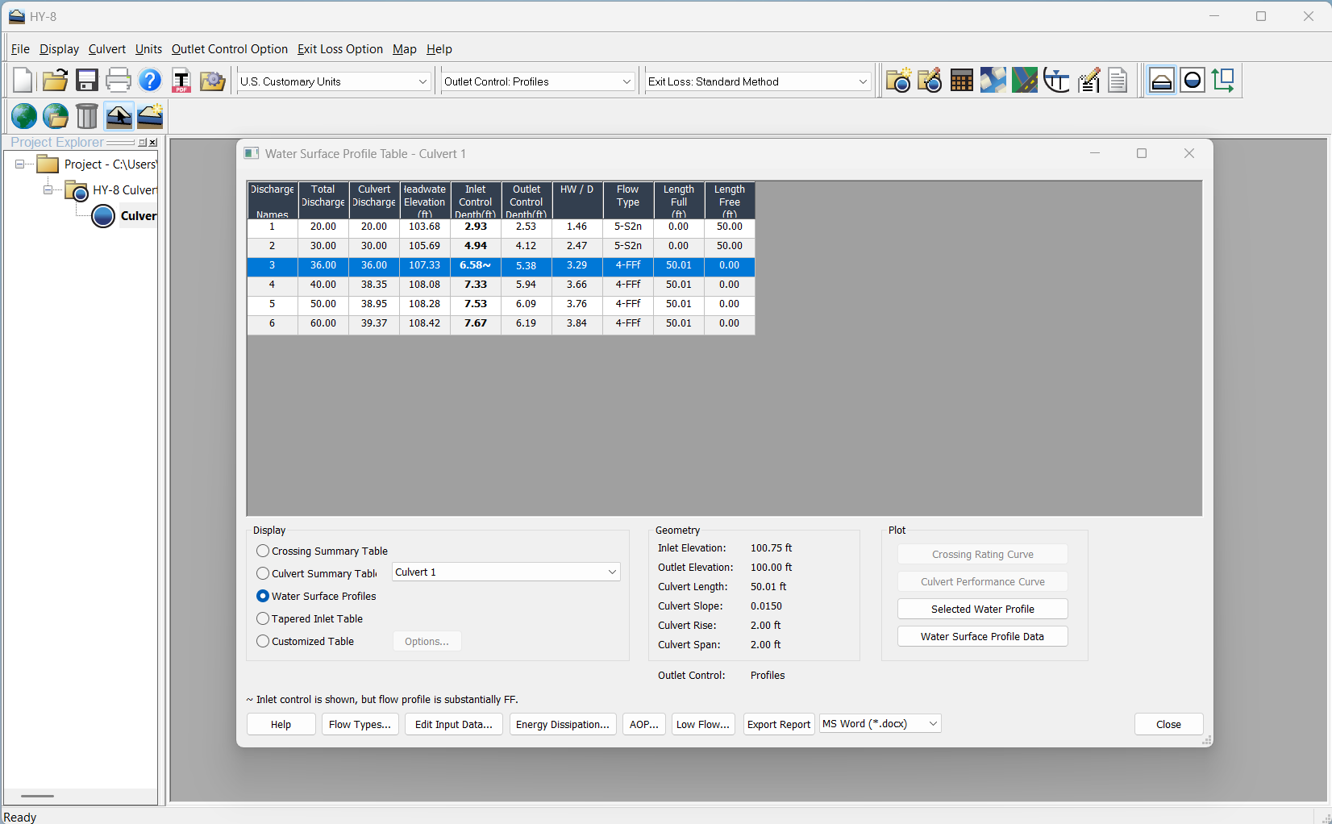Click the globe with folder icon
Viewport: 1332px width, 824px height.
(x=55, y=116)
